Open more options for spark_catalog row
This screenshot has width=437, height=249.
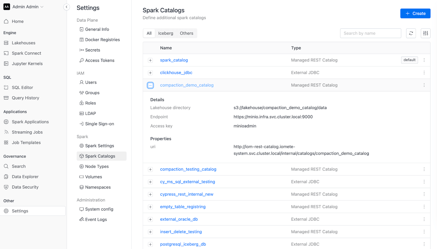(424, 60)
